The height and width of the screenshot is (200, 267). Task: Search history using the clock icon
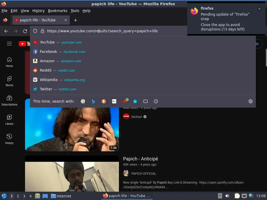[x=156, y=101]
